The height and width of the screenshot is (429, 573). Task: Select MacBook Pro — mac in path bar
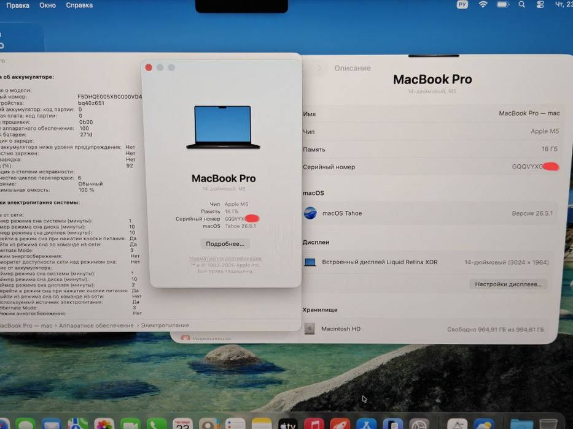click(26, 325)
